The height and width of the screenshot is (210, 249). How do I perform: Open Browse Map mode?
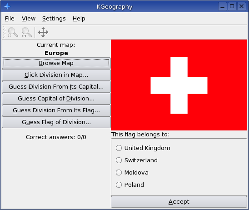pos(56,63)
